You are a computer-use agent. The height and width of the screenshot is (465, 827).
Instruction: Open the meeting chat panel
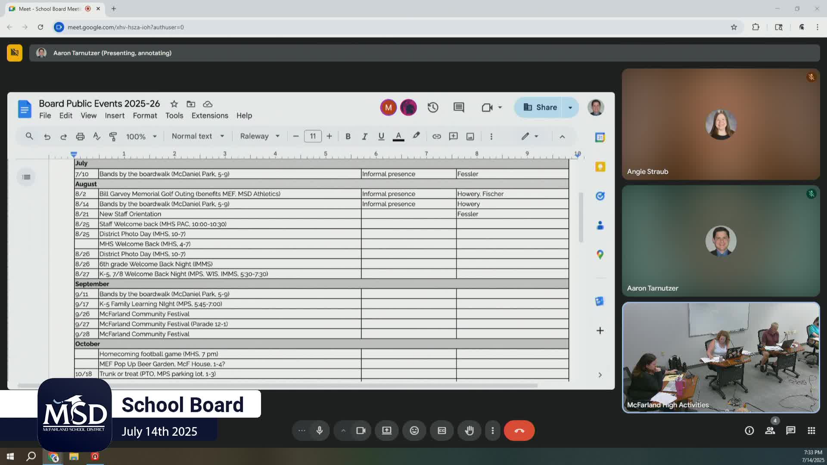pos(790,431)
